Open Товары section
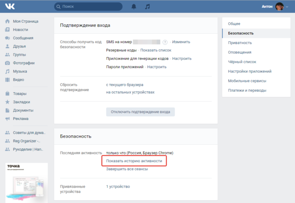This screenshot has width=295, height=203. coord(20,94)
